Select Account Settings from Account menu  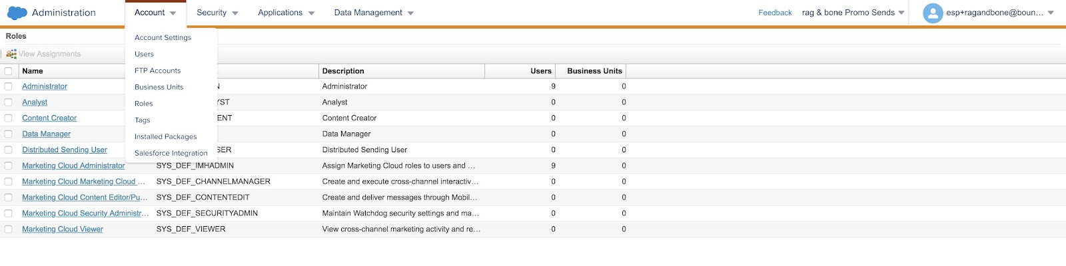click(x=163, y=38)
